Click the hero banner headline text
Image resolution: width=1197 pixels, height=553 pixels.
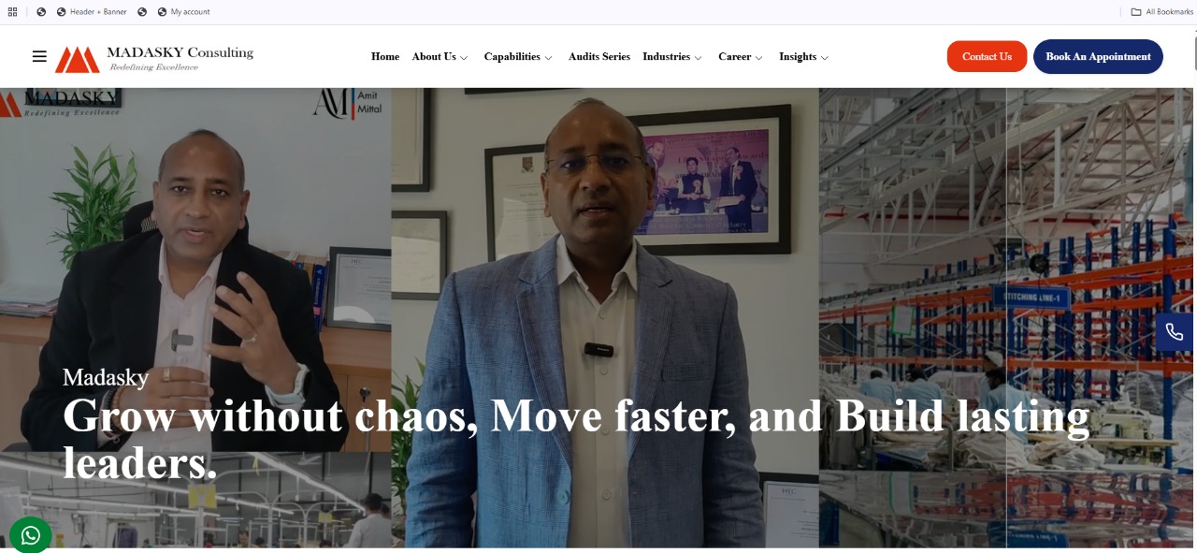tap(576, 440)
